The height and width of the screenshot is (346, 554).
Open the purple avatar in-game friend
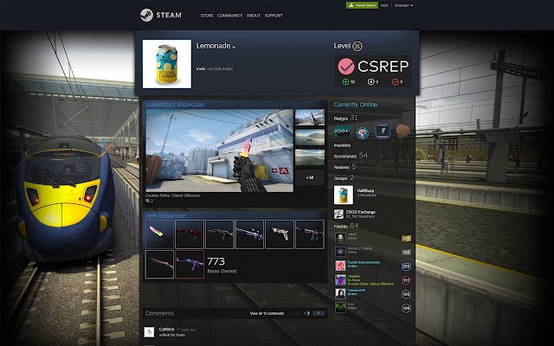pos(340,279)
